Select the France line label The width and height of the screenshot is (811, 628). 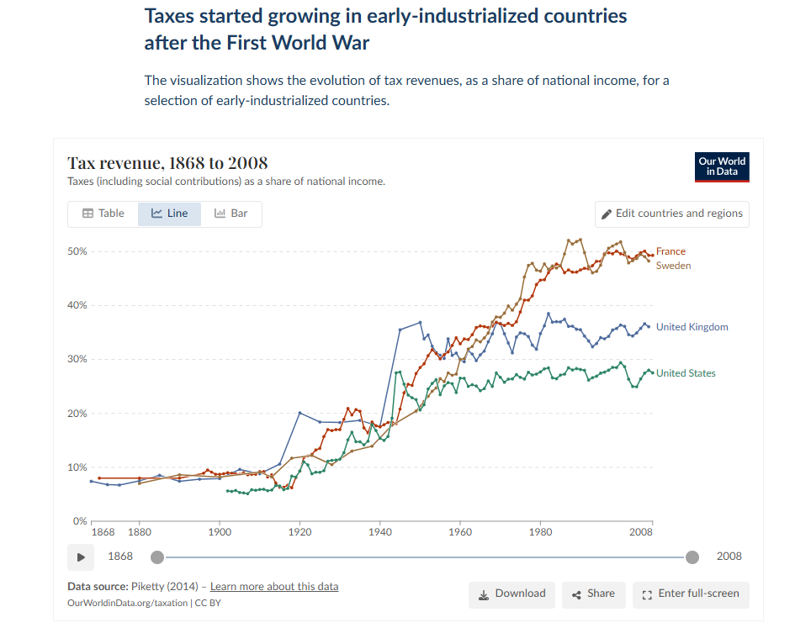point(671,251)
